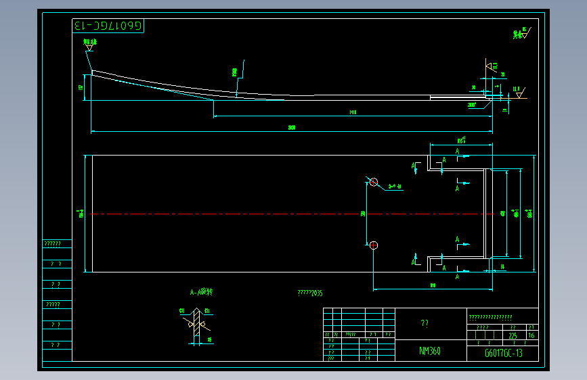This screenshot has height=380, width=587.
Task: Click the A-A section view label
Action: [x=201, y=291]
